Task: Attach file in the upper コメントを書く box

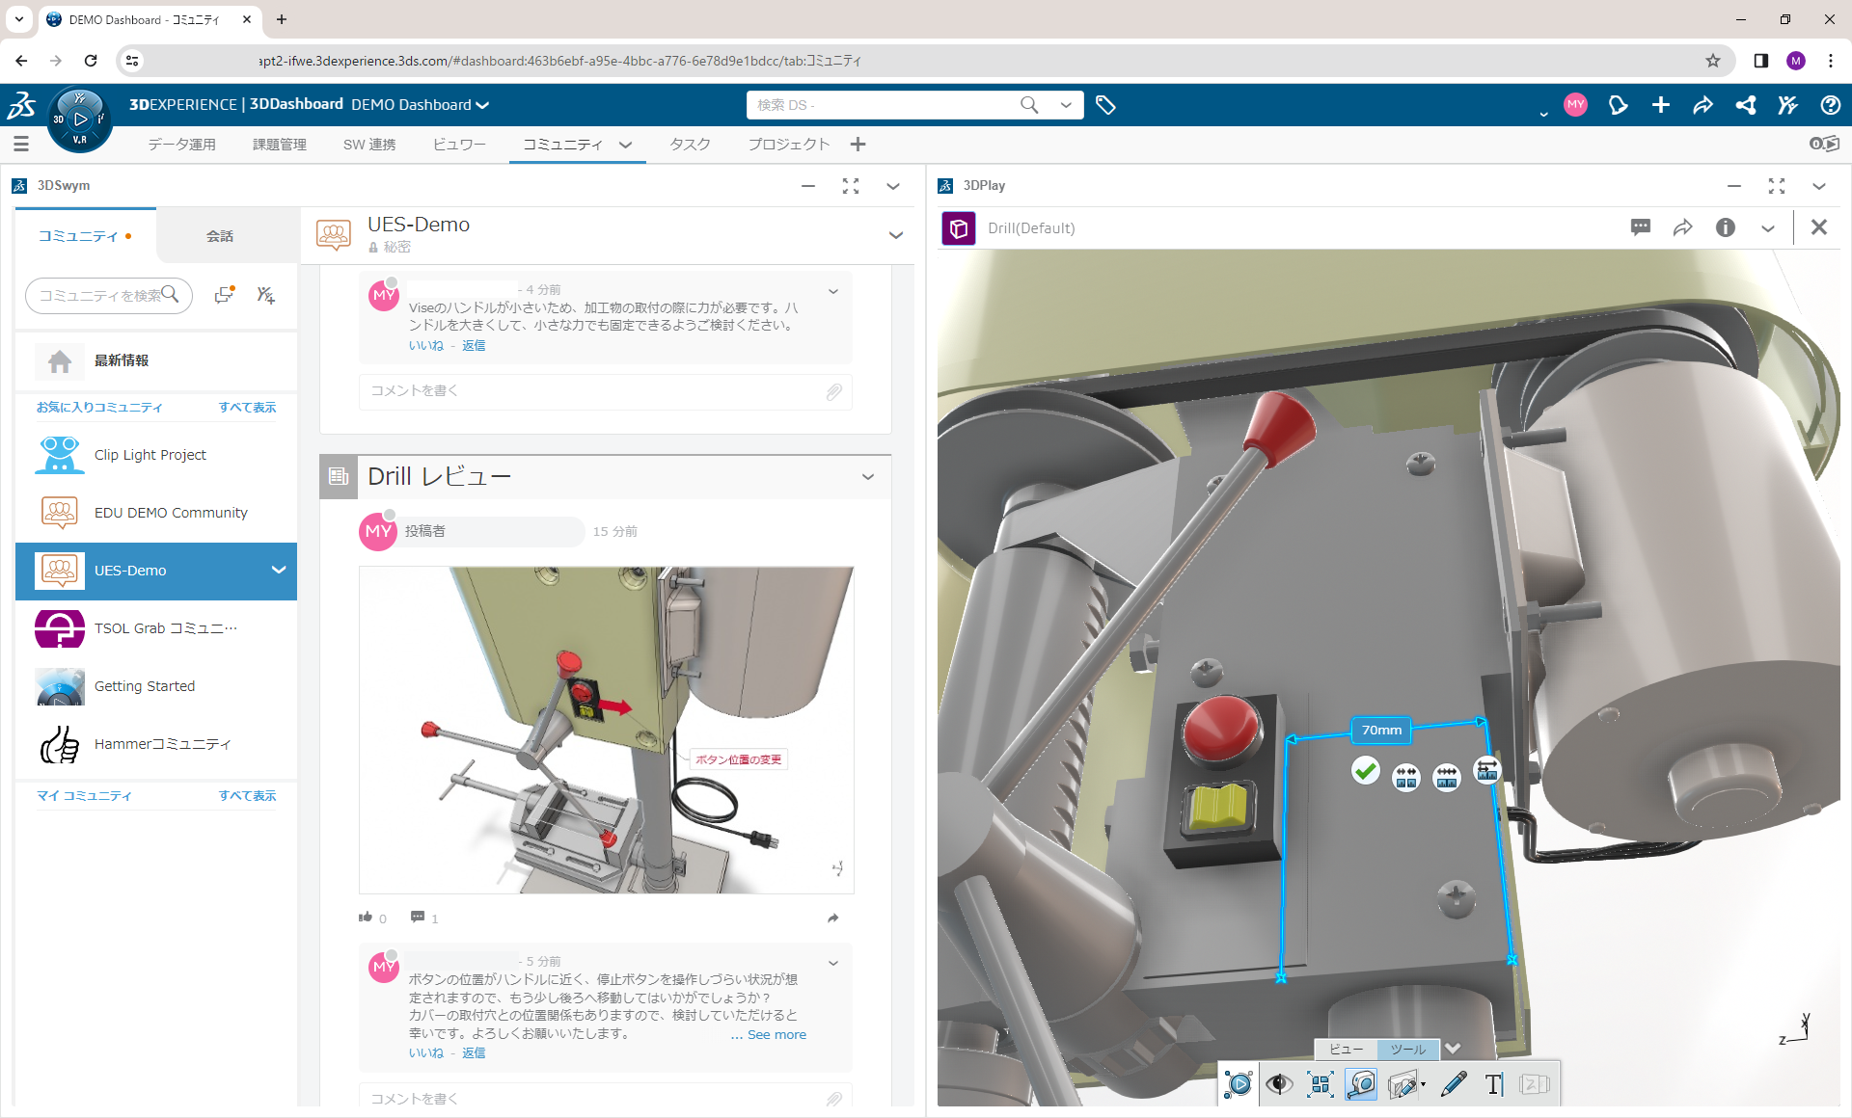Action: point(834,391)
